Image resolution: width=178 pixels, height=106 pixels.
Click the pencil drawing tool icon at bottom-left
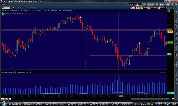pyautogui.click(x=10, y=99)
